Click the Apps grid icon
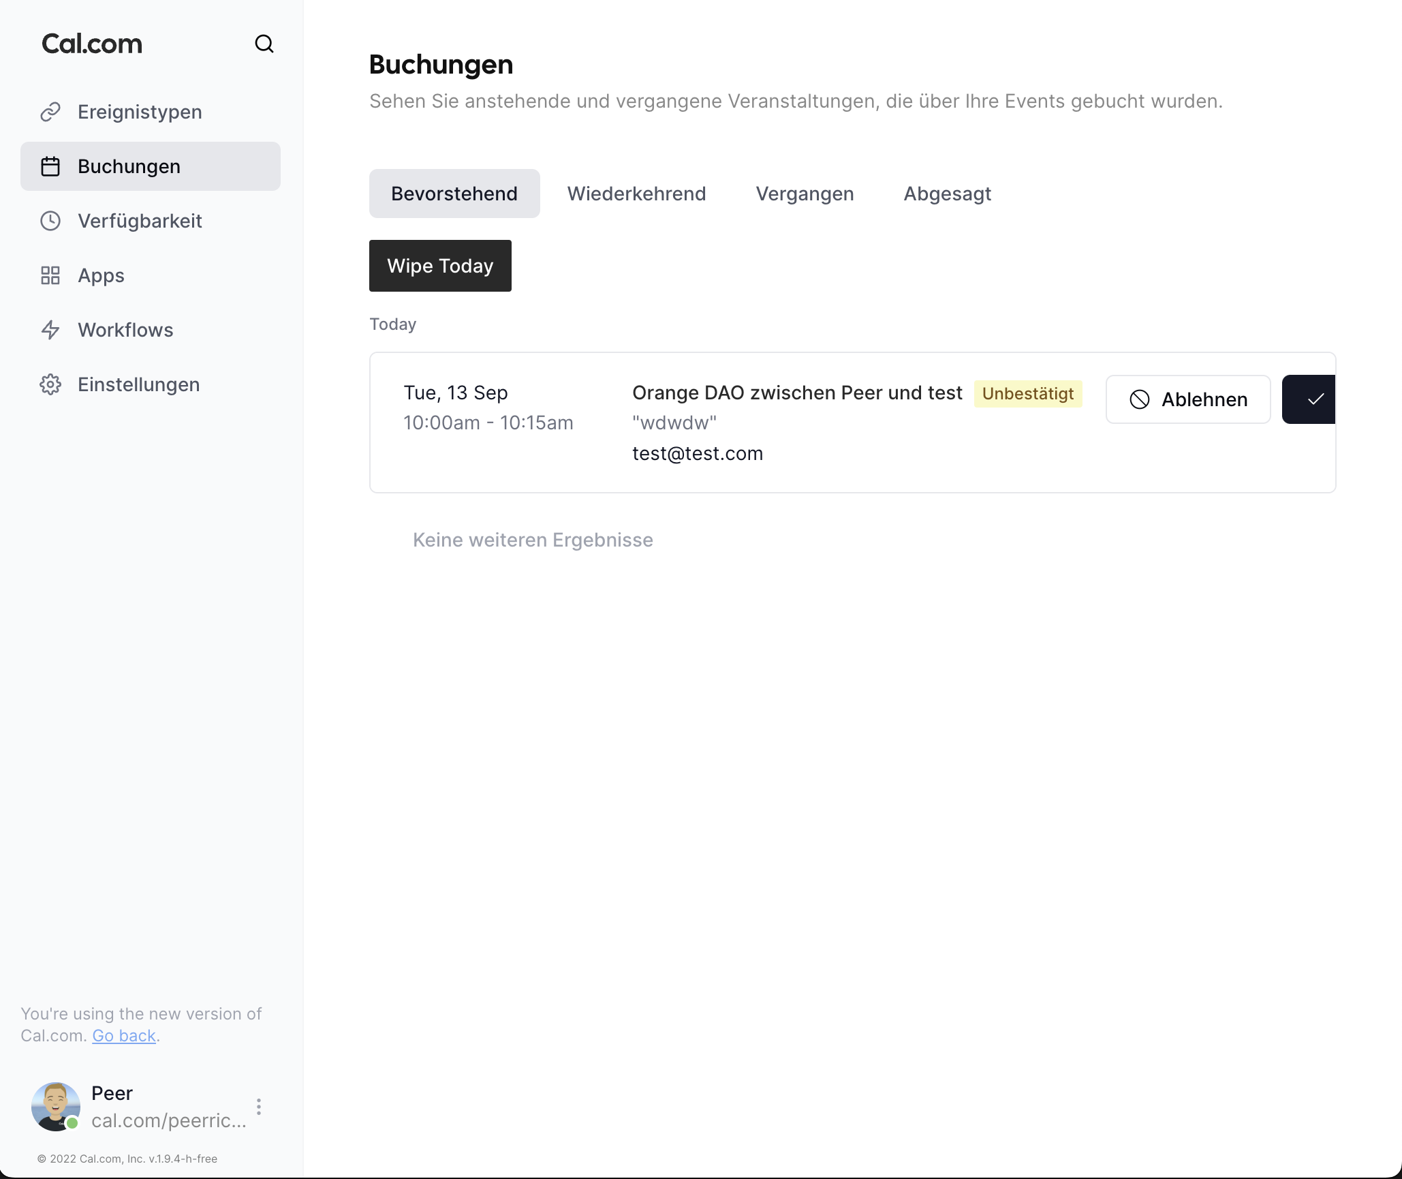The image size is (1402, 1179). coord(50,275)
